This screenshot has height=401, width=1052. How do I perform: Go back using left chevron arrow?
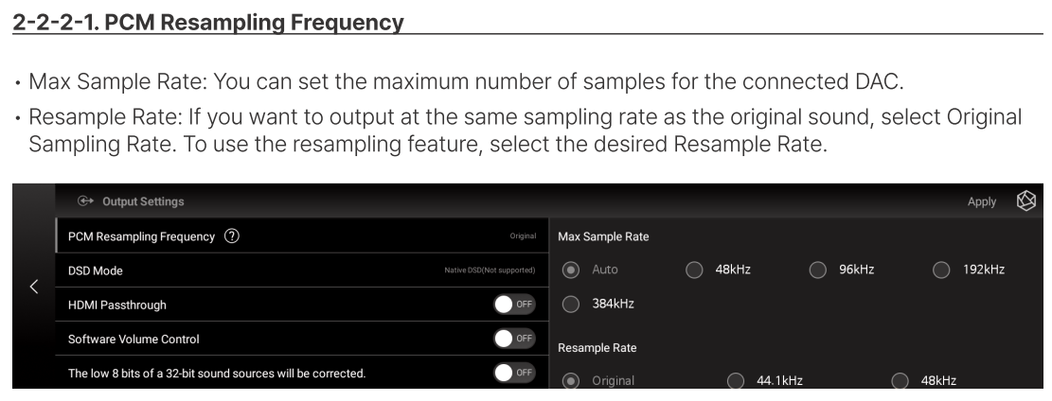click(34, 287)
